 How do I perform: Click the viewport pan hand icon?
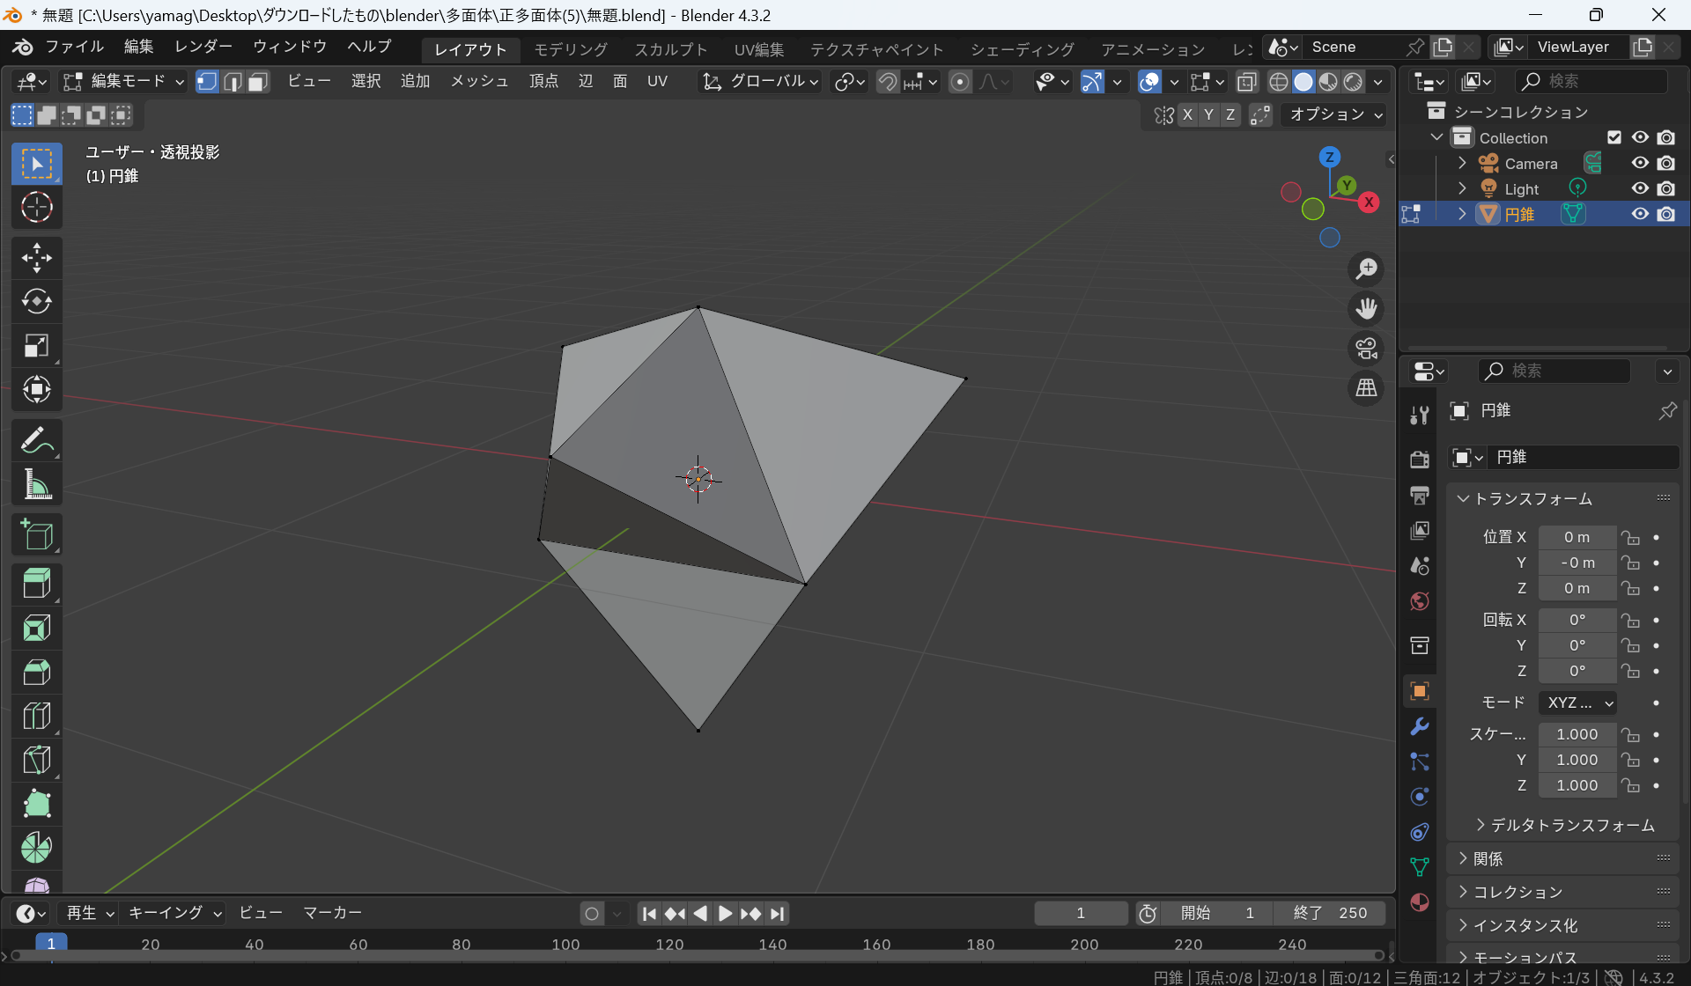pyautogui.click(x=1366, y=309)
